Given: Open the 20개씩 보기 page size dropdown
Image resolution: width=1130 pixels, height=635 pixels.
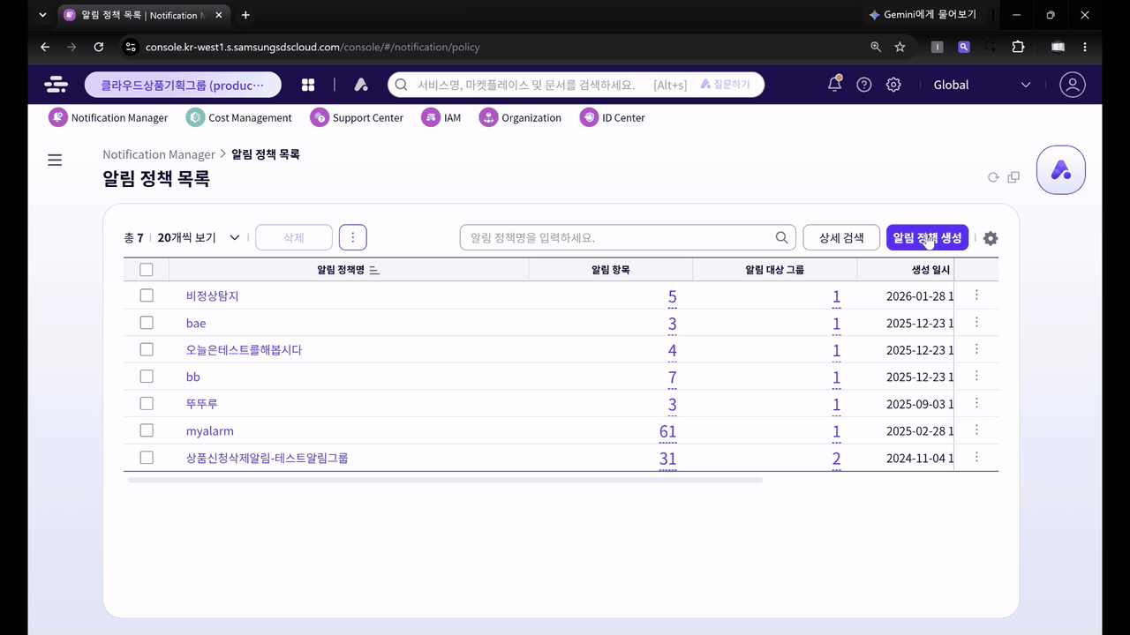Looking at the screenshot, I should pyautogui.click(x=199, y=237).
